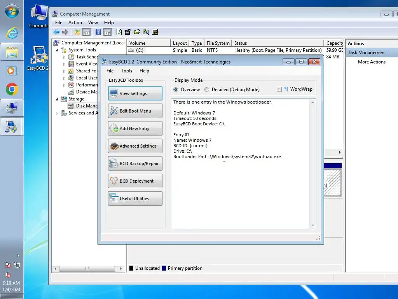Screen dimensions: 398x299
Task: Expand the Local Users node
Action: point(64,78)
